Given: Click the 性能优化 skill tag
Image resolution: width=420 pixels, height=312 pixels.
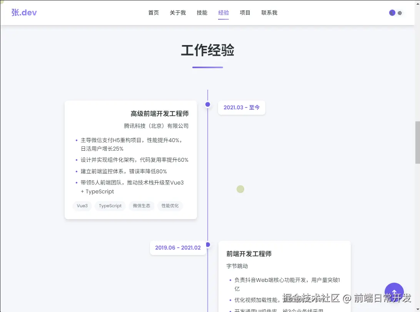Looking at the screenshot, I should [170, 206].
